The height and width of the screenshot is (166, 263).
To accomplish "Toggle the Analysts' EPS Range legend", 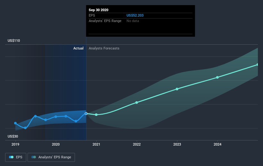I will 51,157.
